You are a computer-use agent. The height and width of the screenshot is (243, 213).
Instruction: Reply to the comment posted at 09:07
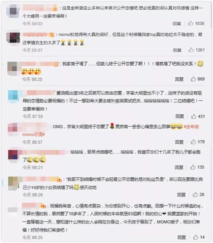[x=177, y=50]
